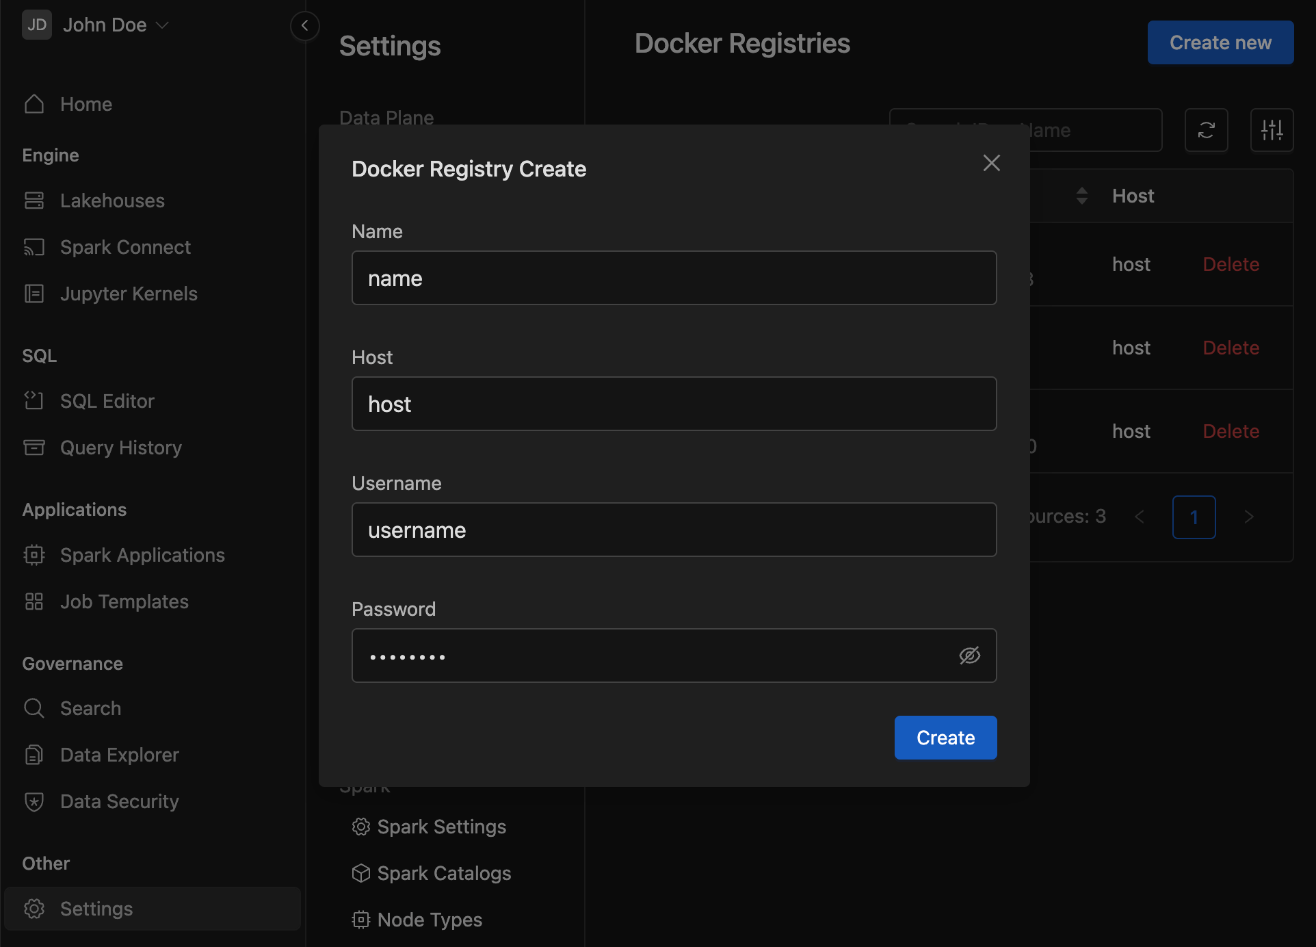This screenshot has height=947, width=1316.
Task: Navigate to next page using arrow
Action: pos(1248,517)
